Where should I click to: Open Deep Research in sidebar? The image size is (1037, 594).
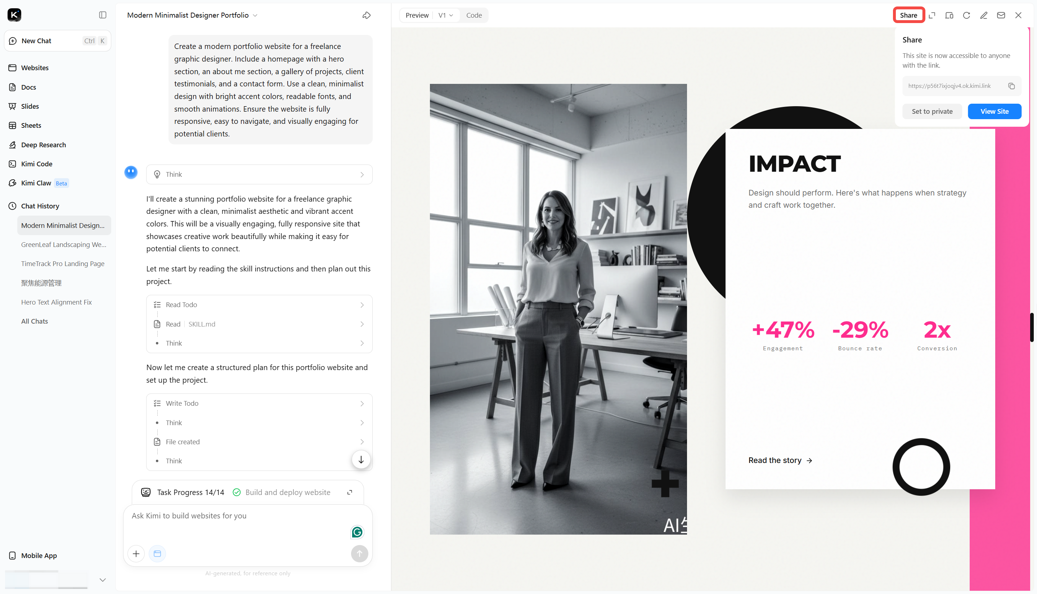pyautogui.click(x=43, y=145)
